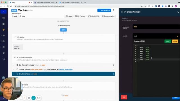
Task: Click the format_timestamp filter text
Action: pyautogui.click(x=66, y=70)
